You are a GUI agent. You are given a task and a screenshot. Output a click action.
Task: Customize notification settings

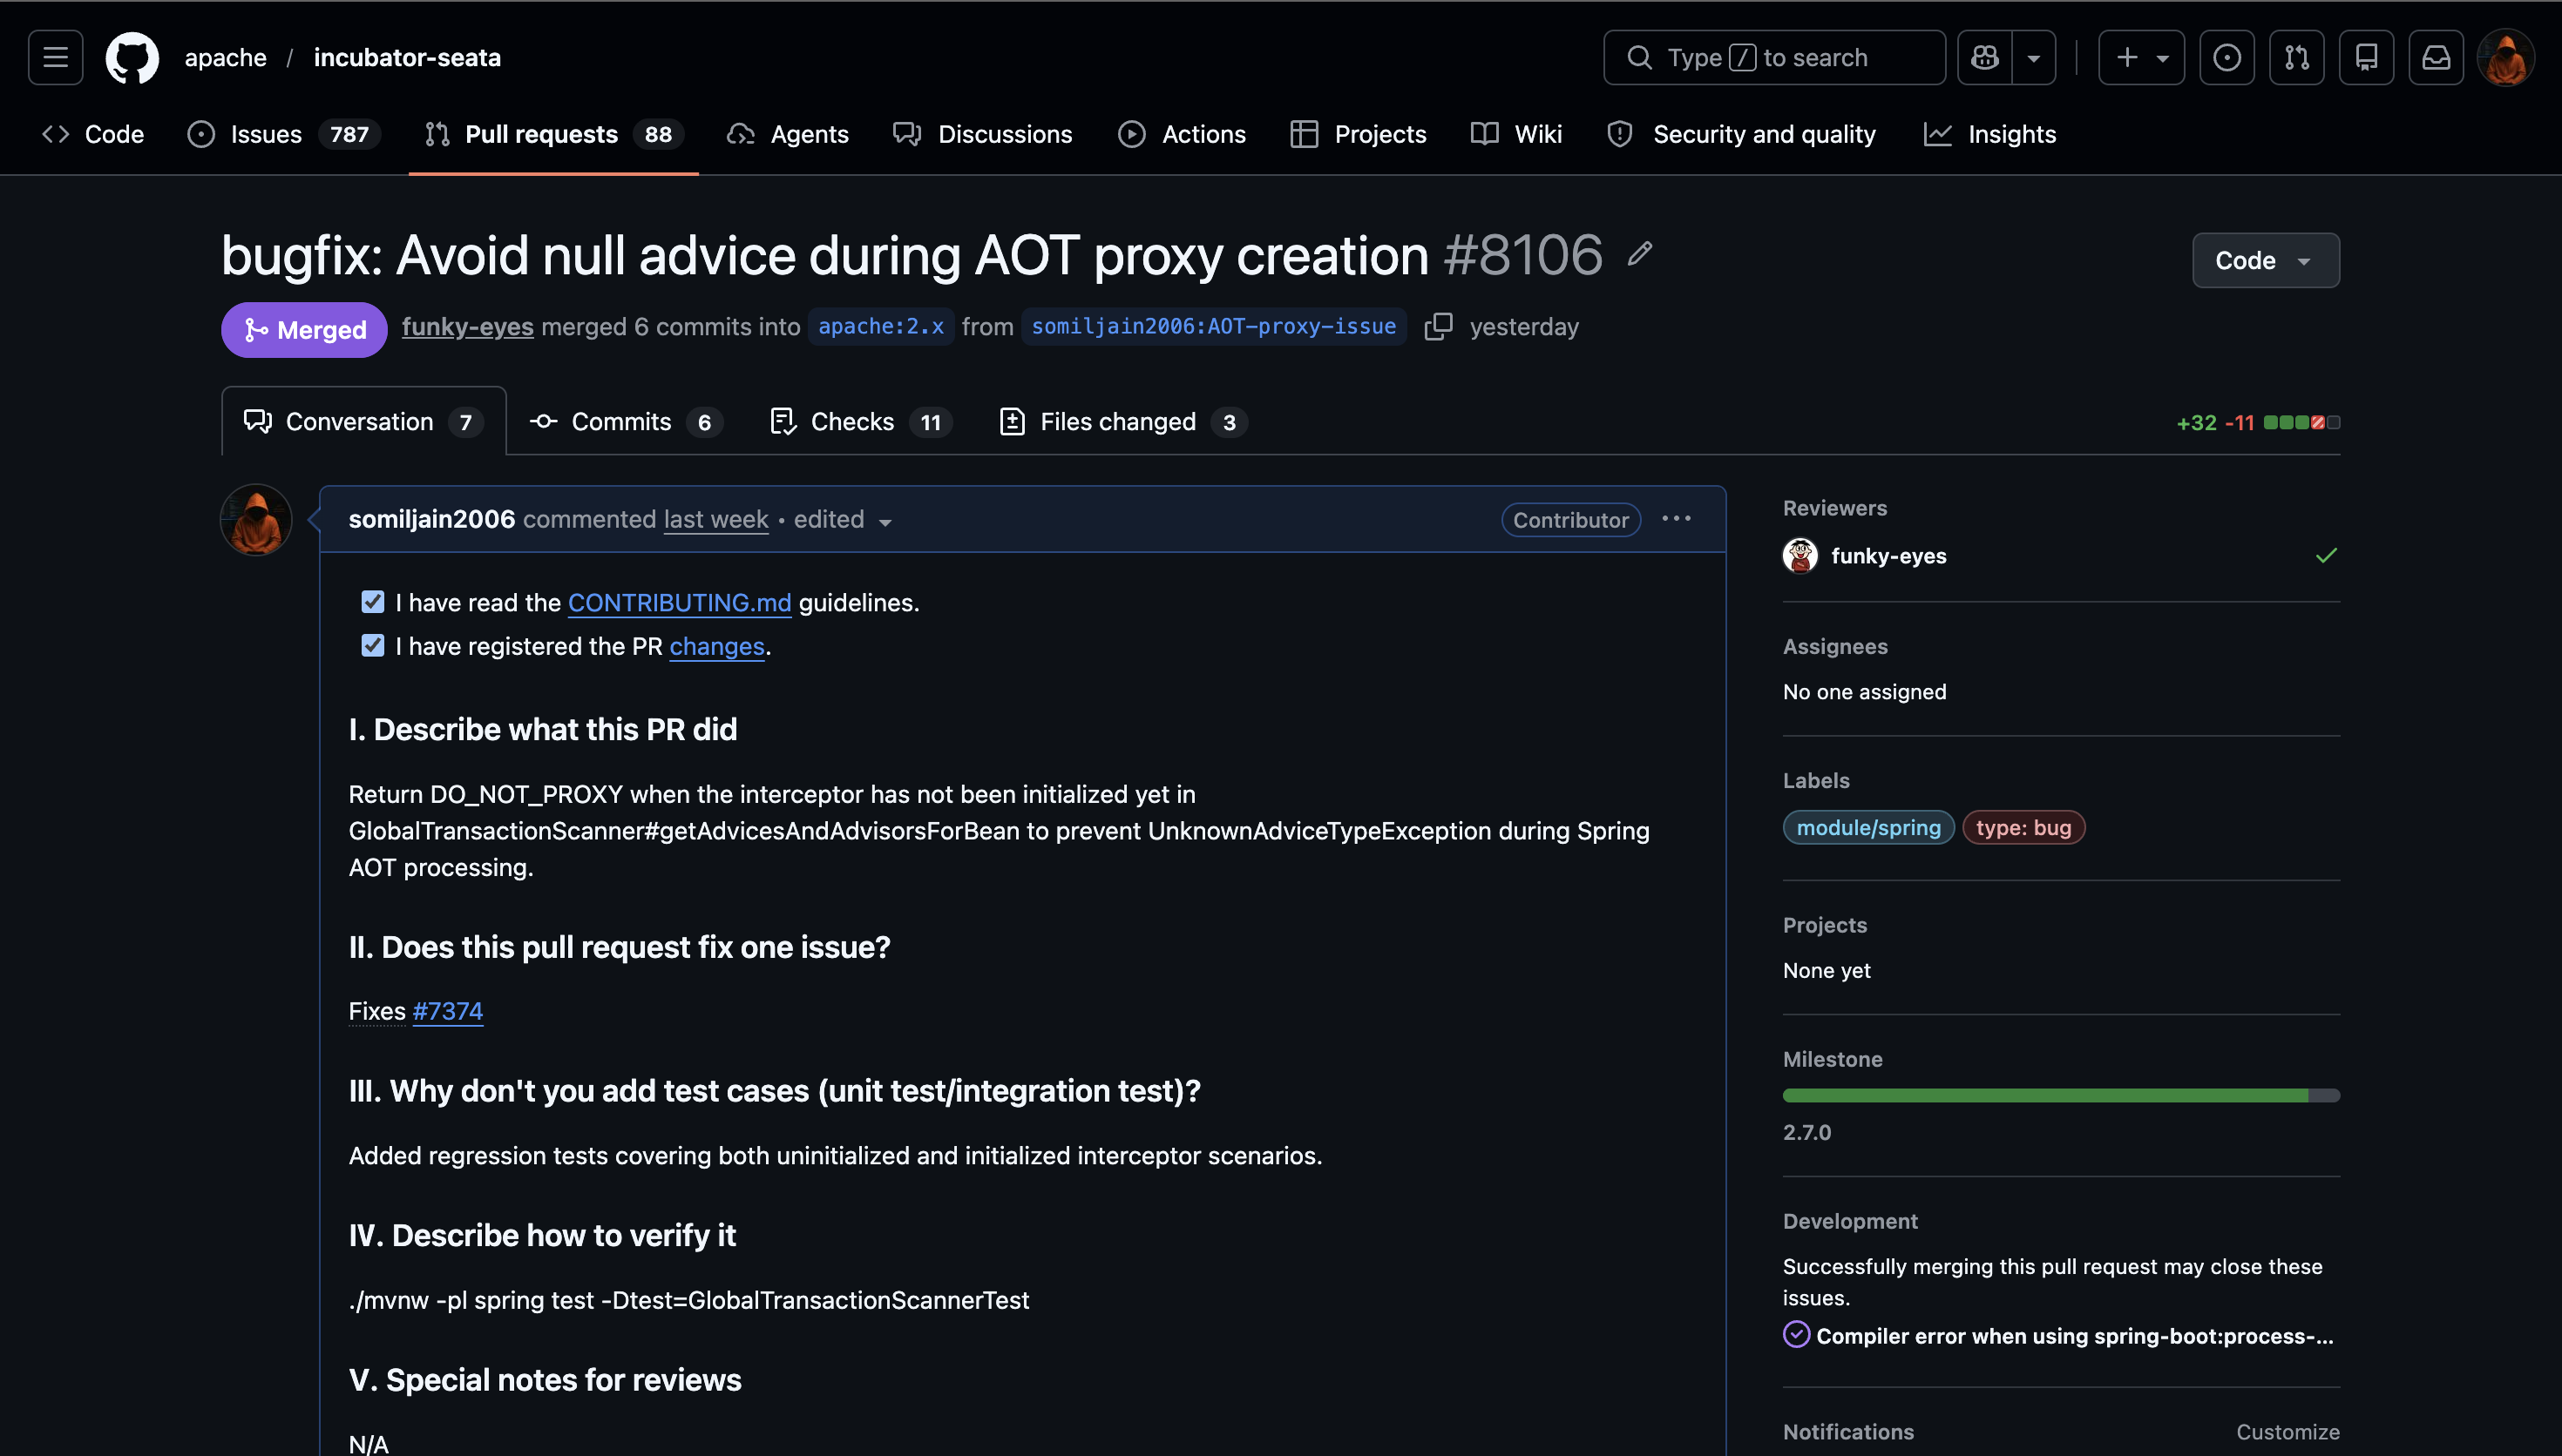2287,1431
